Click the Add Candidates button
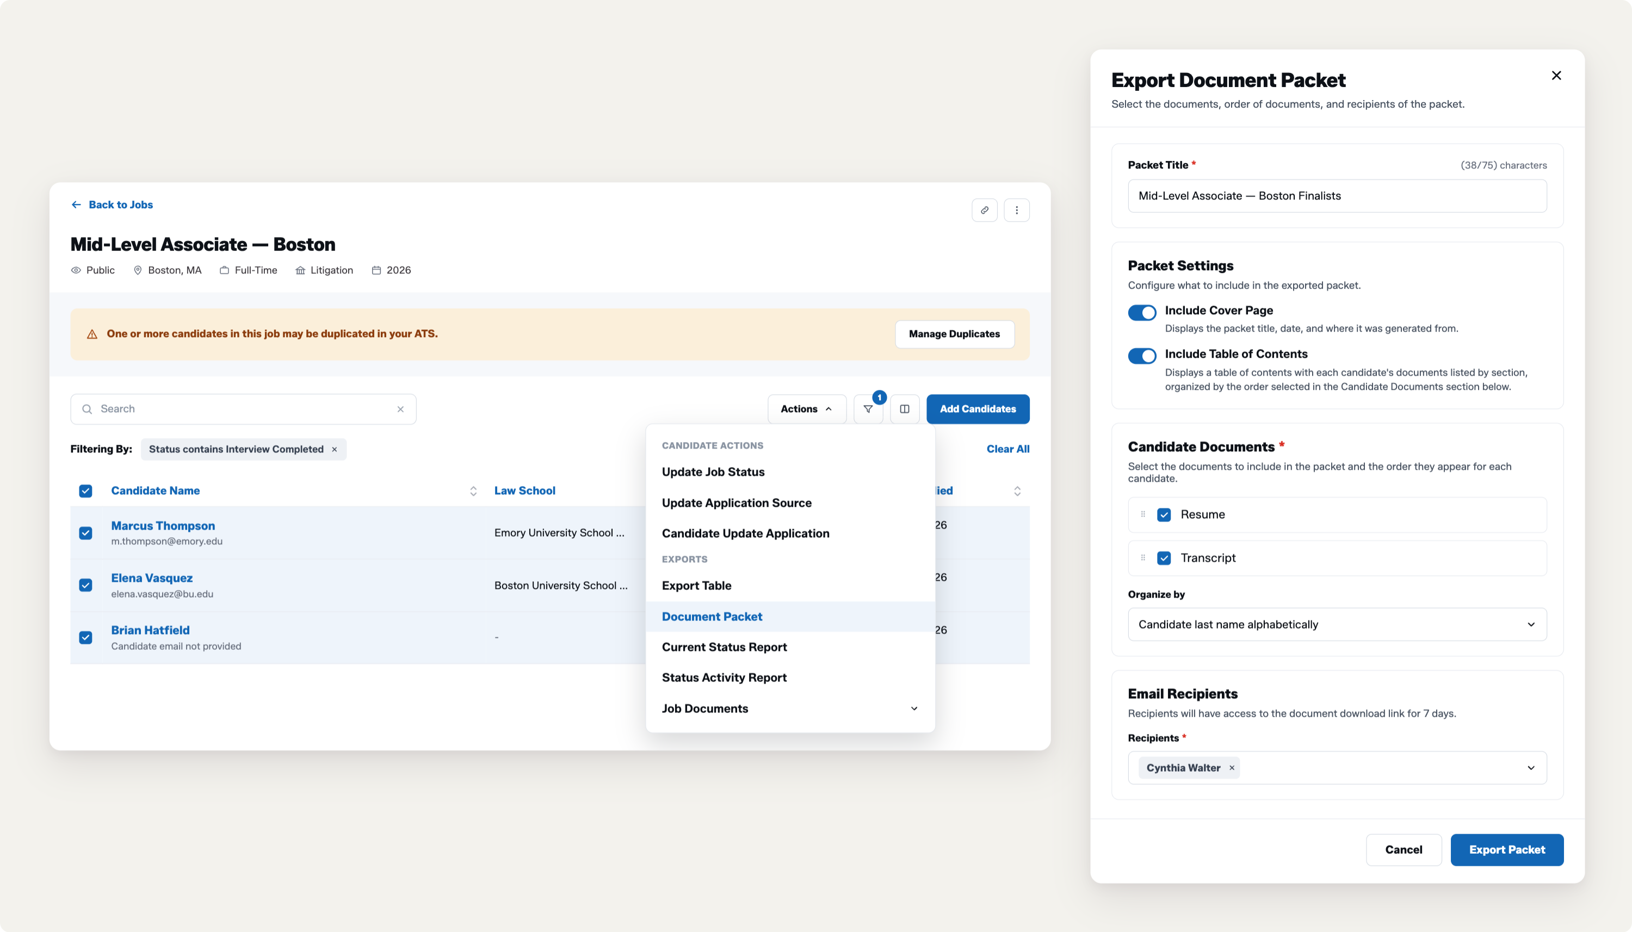Image resolution: width=1632 pixels, height=932 pixels. tap(978, 409)
